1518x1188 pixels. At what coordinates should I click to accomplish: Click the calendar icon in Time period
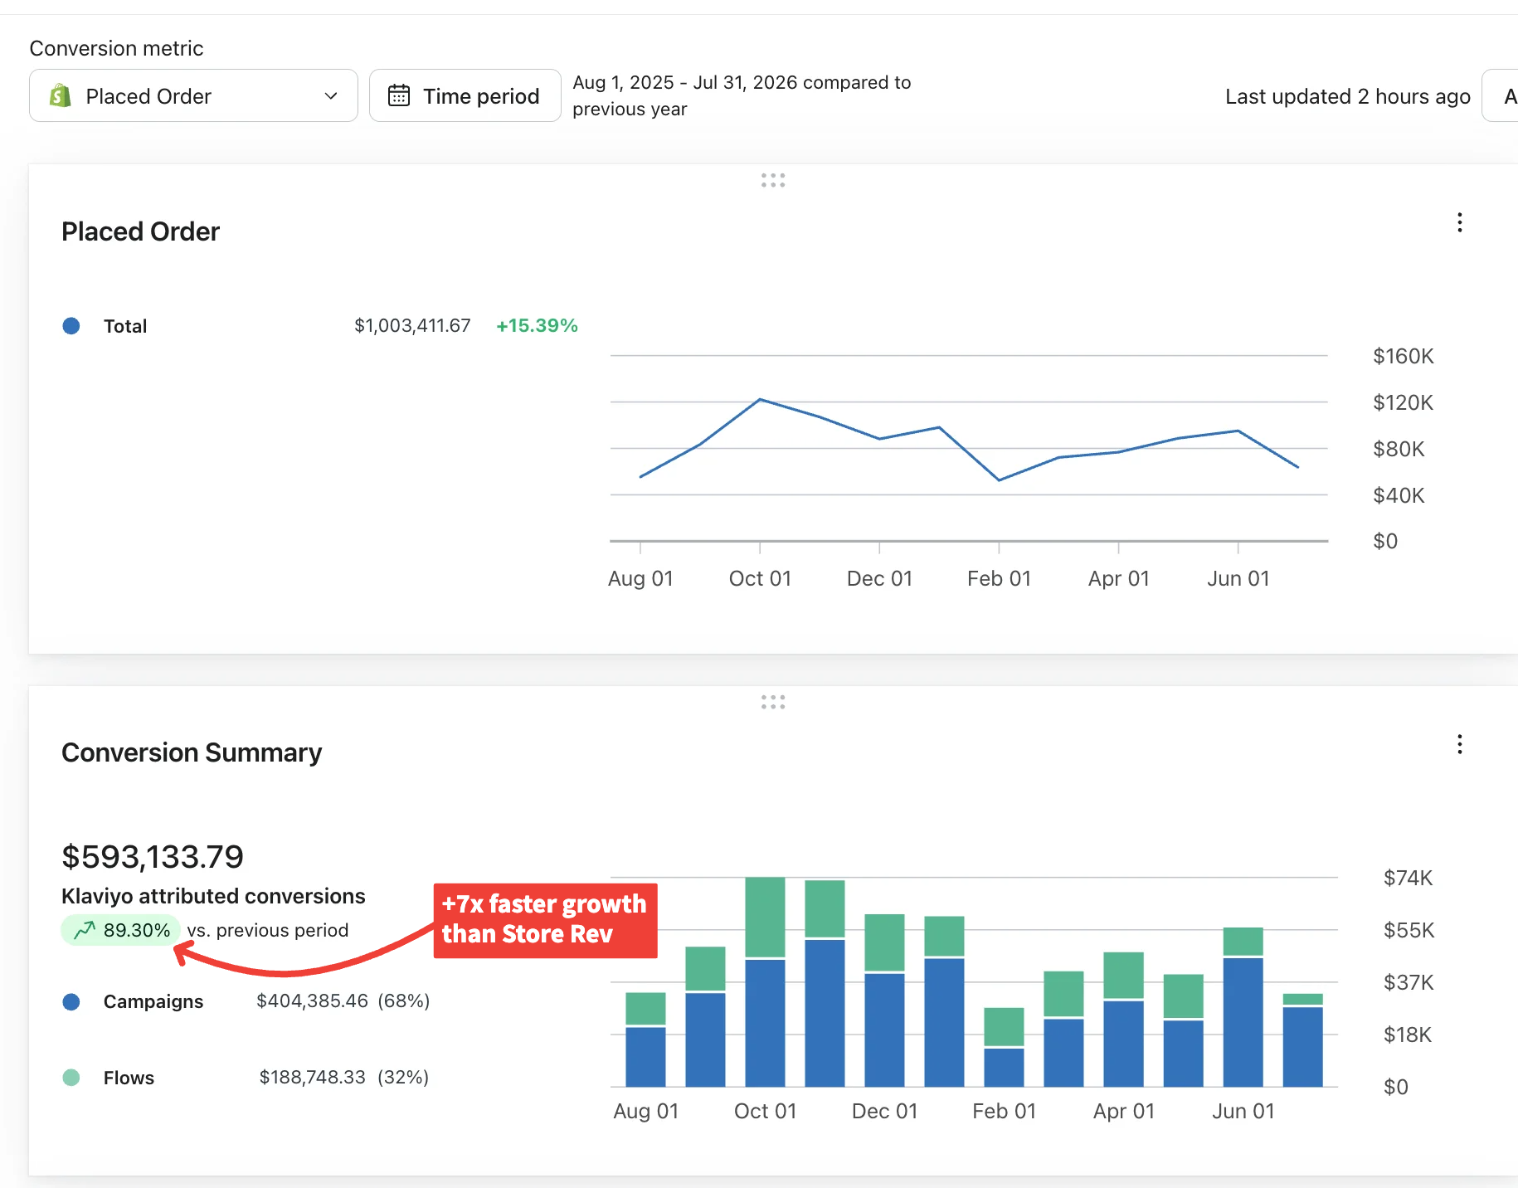[x=399, y=95]
